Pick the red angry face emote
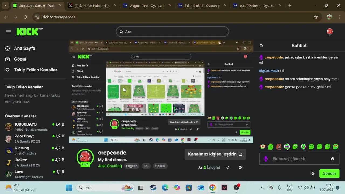Image resolution: width=345 pixels, height=194 pixels. [279, 147]
